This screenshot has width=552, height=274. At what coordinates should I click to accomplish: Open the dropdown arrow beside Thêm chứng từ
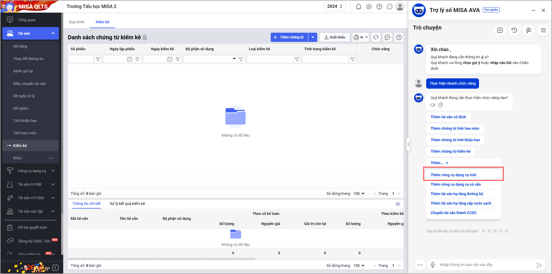point(313,37)
